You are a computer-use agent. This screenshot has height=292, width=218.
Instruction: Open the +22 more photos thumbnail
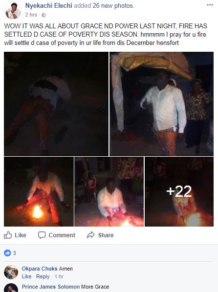tap(179, 191)
